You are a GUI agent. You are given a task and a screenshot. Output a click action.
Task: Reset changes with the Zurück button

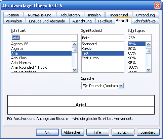tap(123, 132)
